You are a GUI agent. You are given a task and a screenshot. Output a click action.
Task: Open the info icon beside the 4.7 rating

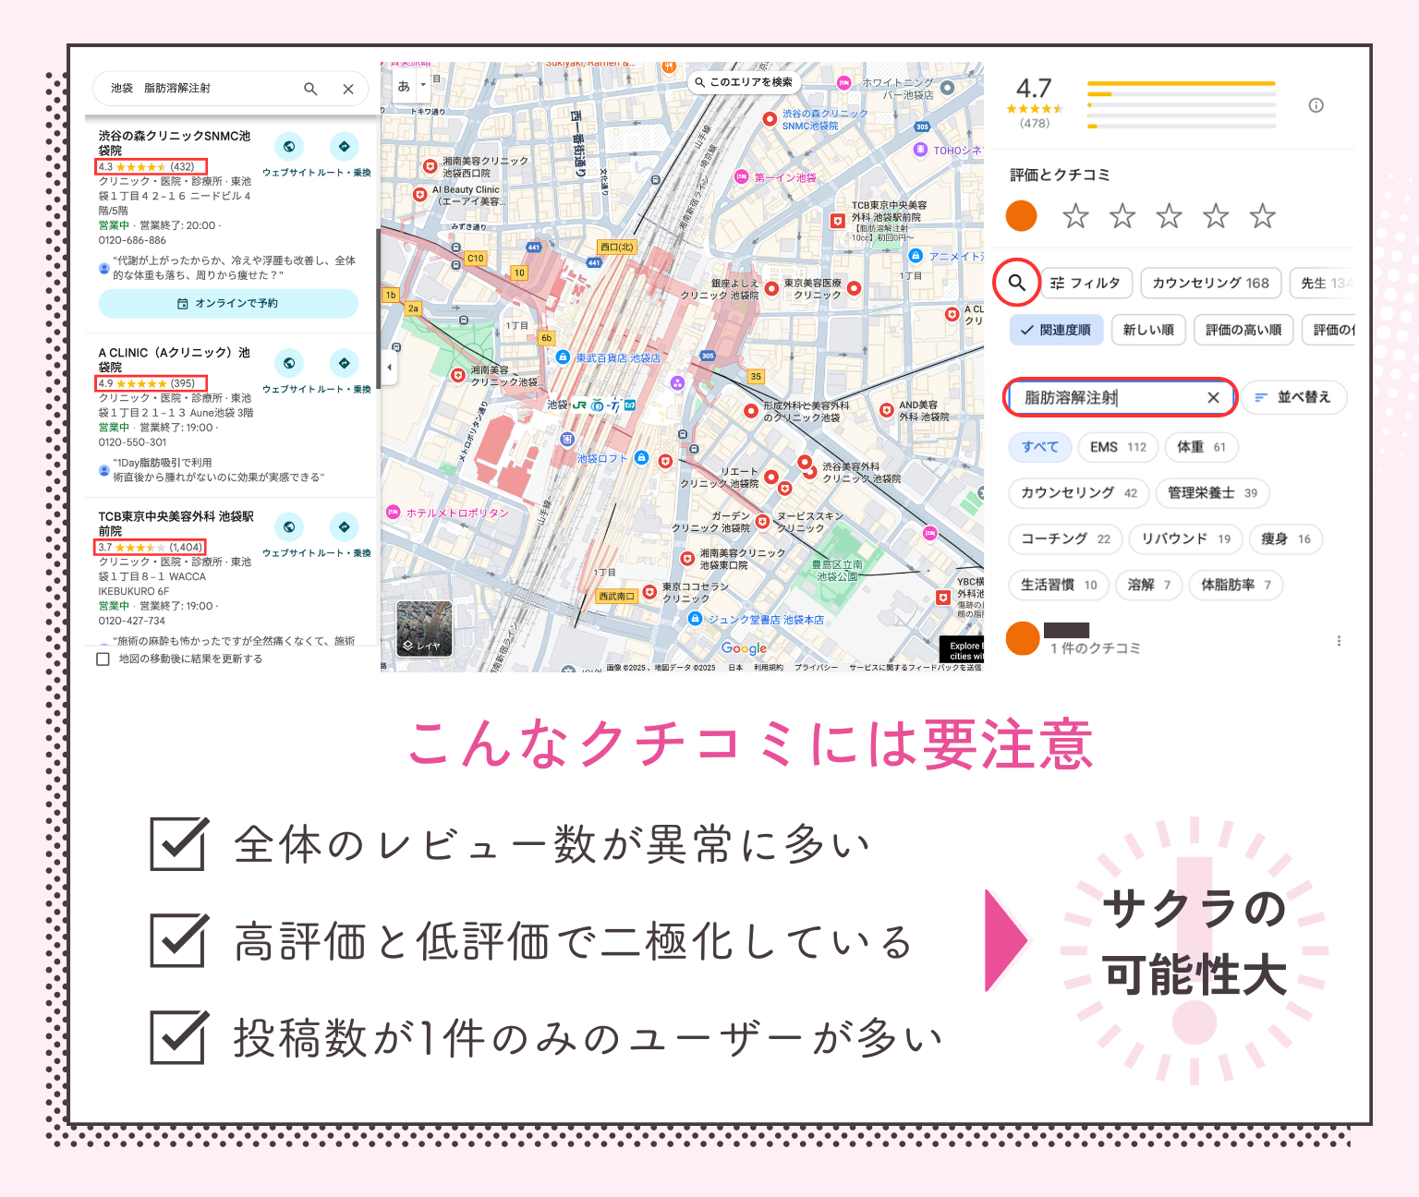pyautogui.click(x=1316, y=105)
